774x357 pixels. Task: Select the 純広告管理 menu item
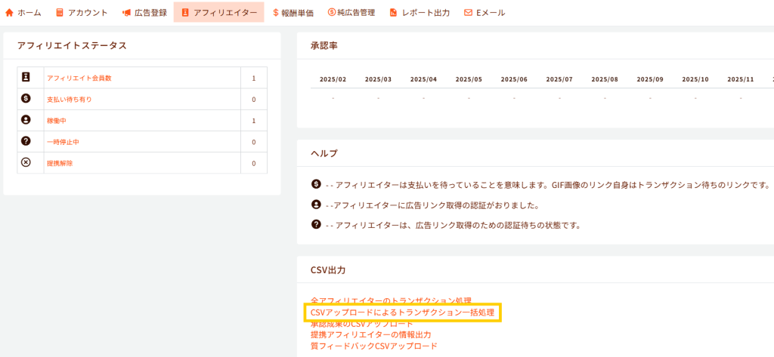coord(351,13)
